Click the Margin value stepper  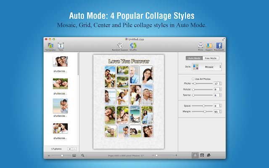[x=221, y=112]
